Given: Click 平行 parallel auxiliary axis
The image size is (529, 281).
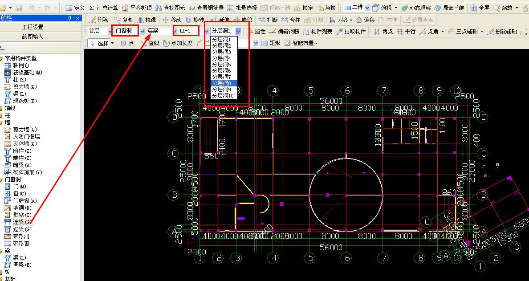Looking at the screenshot, I should tap(406, 31).
